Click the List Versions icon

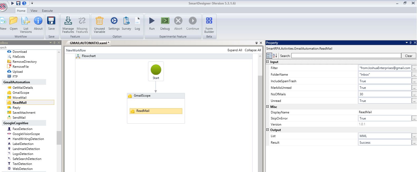26,21
